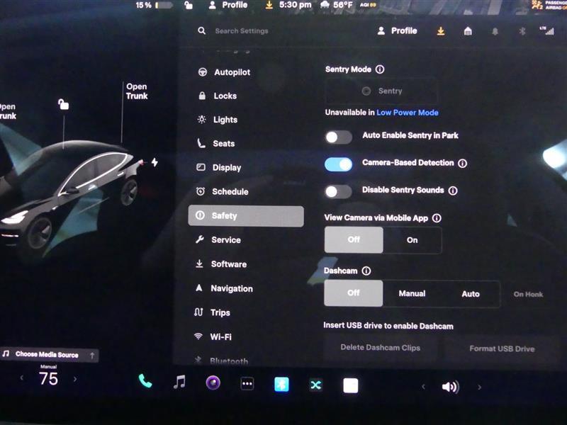Image resolution: width=567 pixels, height=425 pixels.
Task: Click the software update download arrow
Action: click(440, 31)
